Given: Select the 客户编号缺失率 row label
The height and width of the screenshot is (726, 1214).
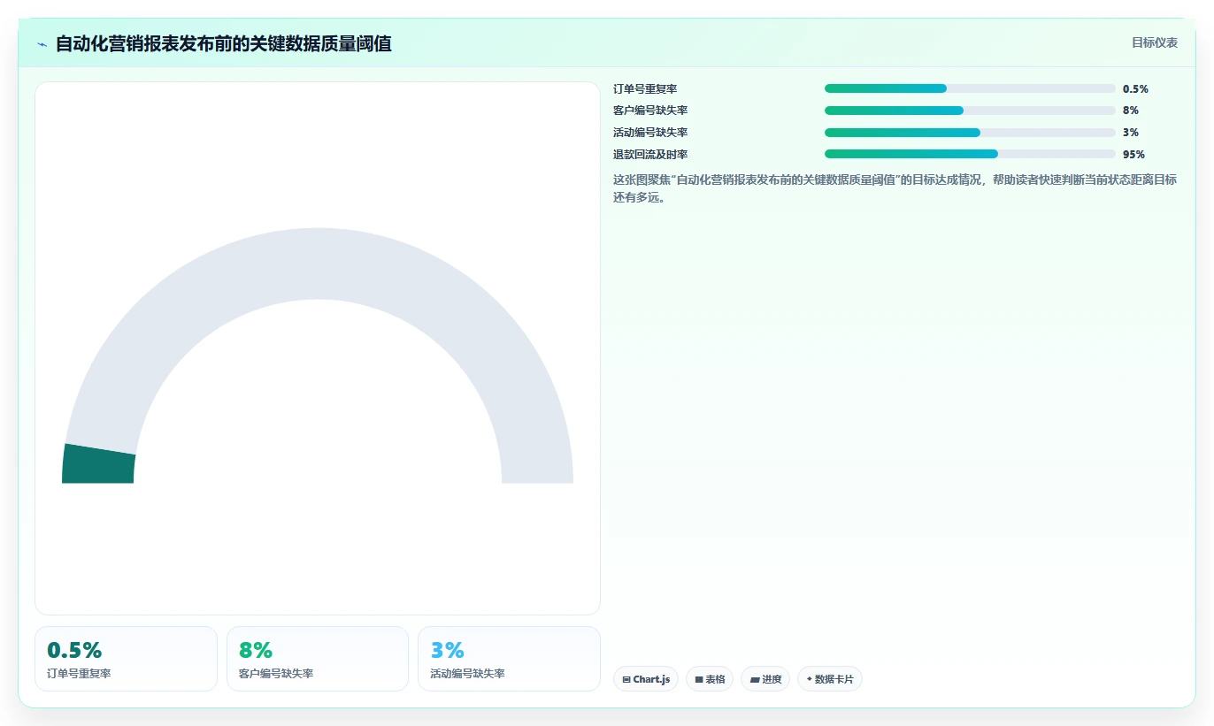Looking at the screenshot, I should 650,111.
